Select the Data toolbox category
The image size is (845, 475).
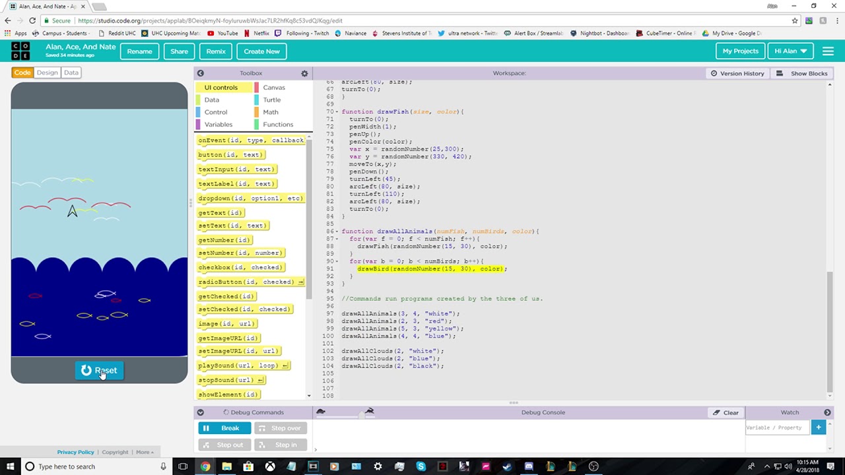pyautogui.click(x=211, y=100)
